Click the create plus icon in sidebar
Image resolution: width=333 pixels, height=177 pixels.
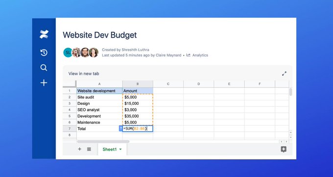click(44, 83)
